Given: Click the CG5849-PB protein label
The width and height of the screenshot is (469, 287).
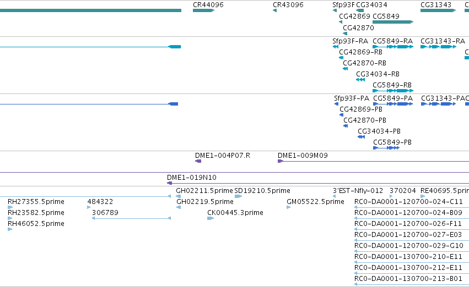Looking at the screenshot, I should pyautogui.click(x=392, y=142).
